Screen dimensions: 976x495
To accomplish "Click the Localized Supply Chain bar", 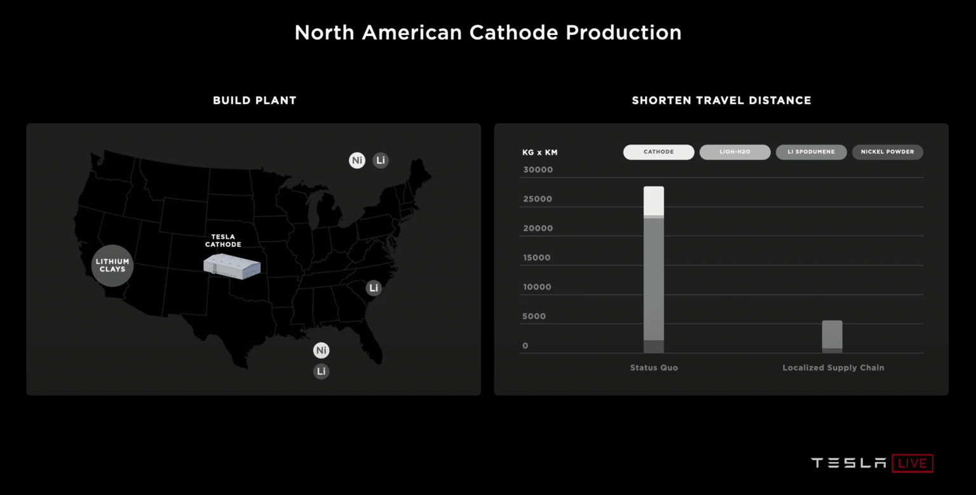I will point(832,336).
